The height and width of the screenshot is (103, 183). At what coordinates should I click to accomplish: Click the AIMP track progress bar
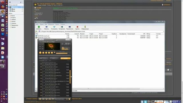(55, 56)
